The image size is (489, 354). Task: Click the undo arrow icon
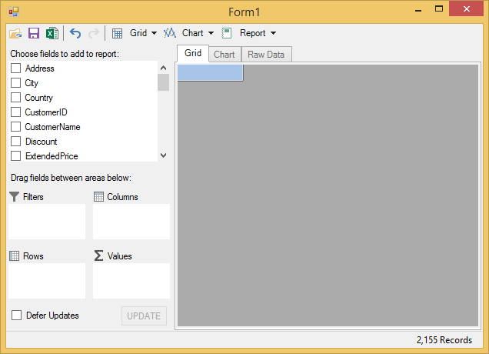tap(75, 33)
